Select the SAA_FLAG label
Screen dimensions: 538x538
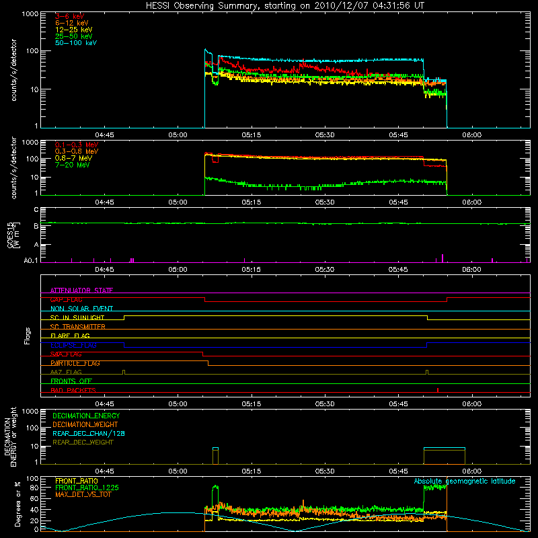[66, 354]
